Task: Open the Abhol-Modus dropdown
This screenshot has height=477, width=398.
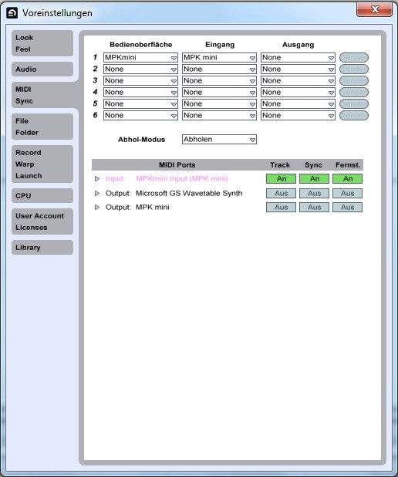Action: (x=219, y=140)
